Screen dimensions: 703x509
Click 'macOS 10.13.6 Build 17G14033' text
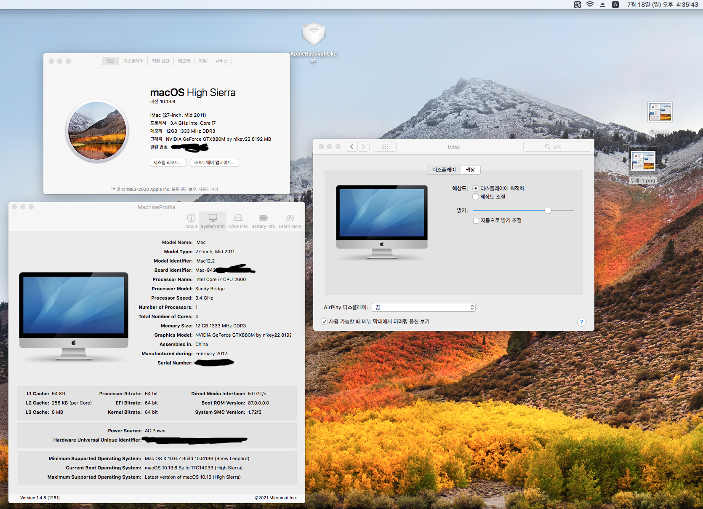click(x=179, y=468)
